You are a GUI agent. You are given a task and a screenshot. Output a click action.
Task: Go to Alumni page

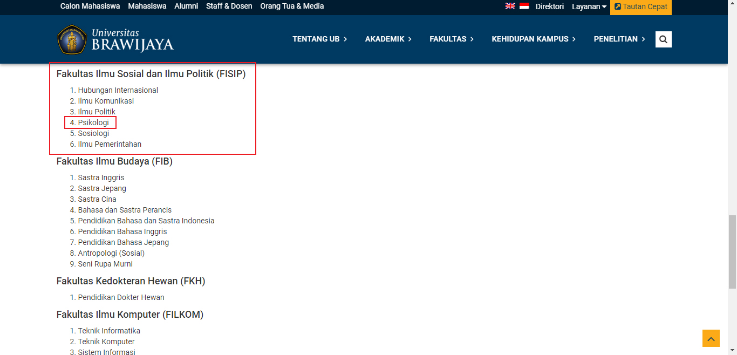pos(186,6)
